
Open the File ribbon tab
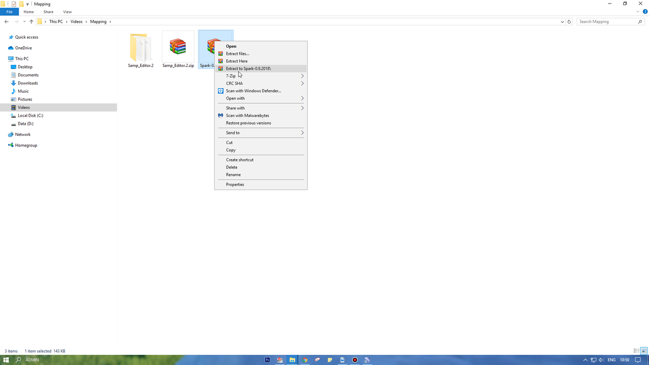tap(9, 12)
